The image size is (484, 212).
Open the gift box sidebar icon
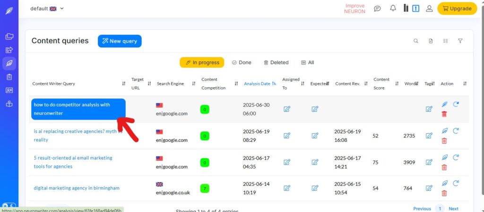tap(9, 104)
